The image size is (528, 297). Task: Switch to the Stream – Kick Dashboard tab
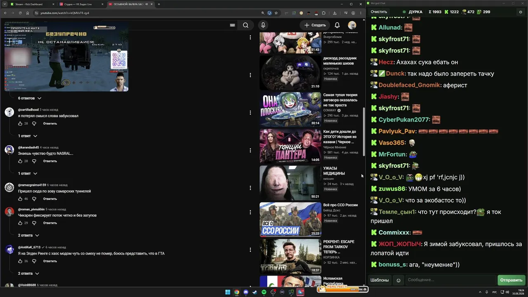point(33,4)
